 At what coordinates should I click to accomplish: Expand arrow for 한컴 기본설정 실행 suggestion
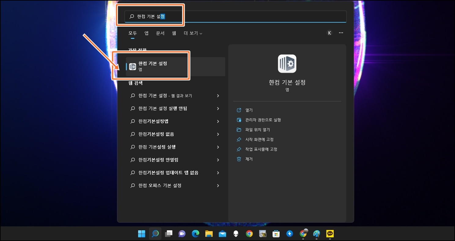218,147
